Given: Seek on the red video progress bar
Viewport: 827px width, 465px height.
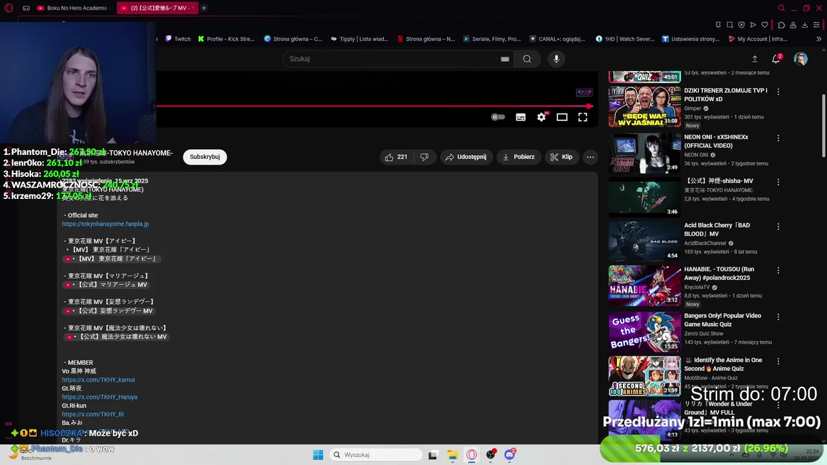Looking at the screenshot, I should 373,106.
